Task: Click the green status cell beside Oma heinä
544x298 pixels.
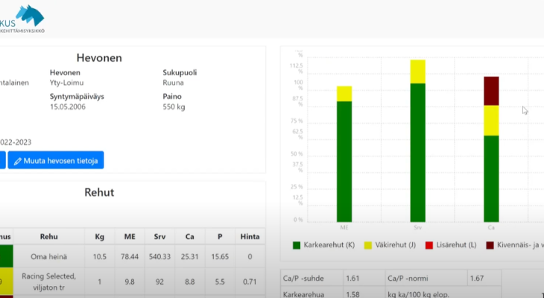Action: (6, 257)
